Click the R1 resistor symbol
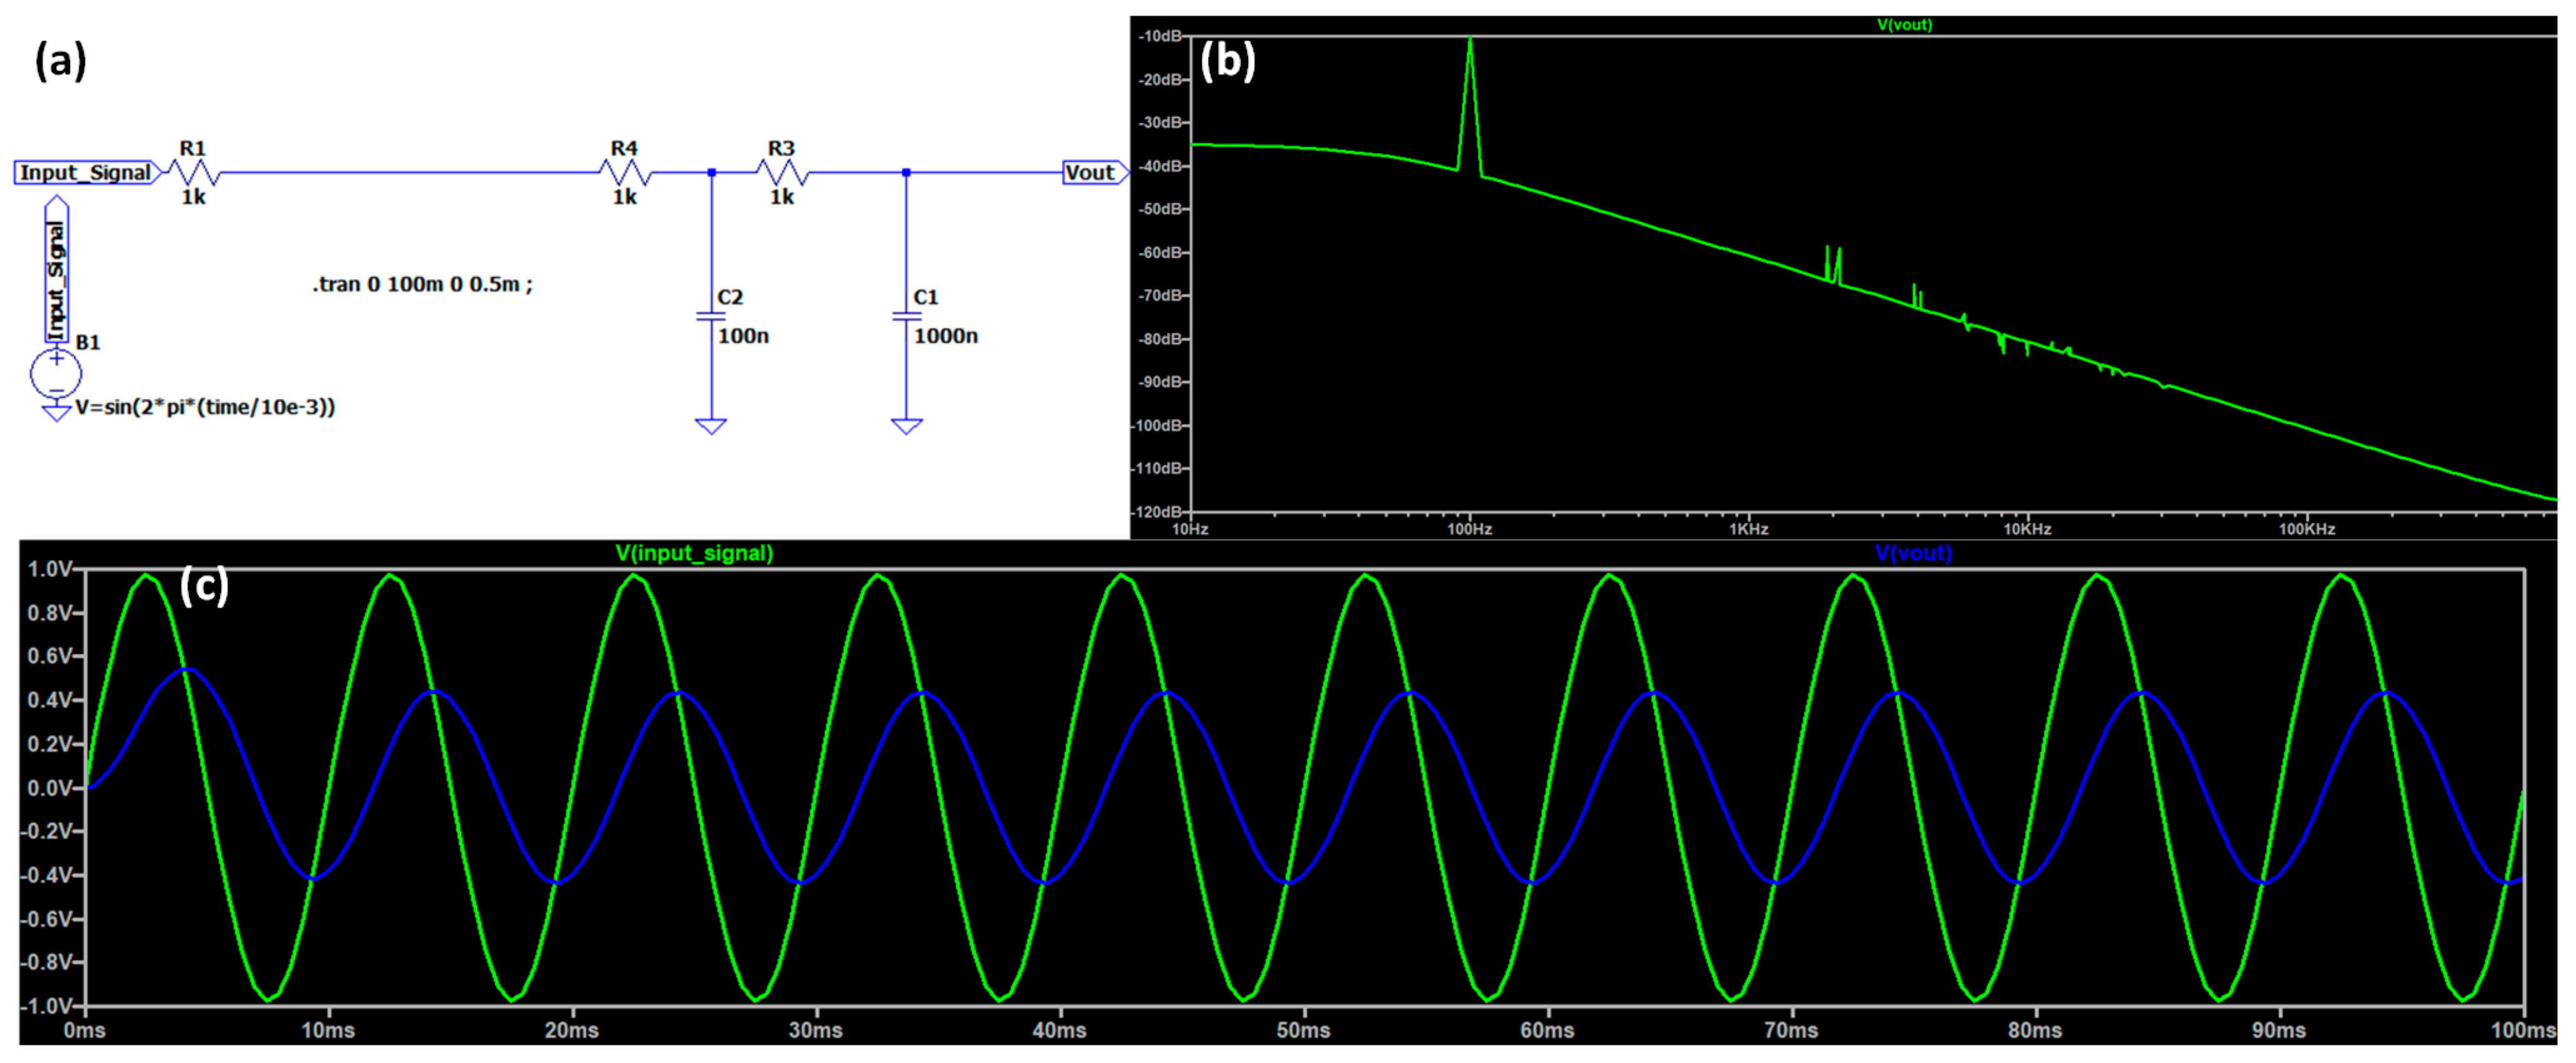This screenshot has height=1063, width=2576. pyautogui.click(x=193, y=173)
